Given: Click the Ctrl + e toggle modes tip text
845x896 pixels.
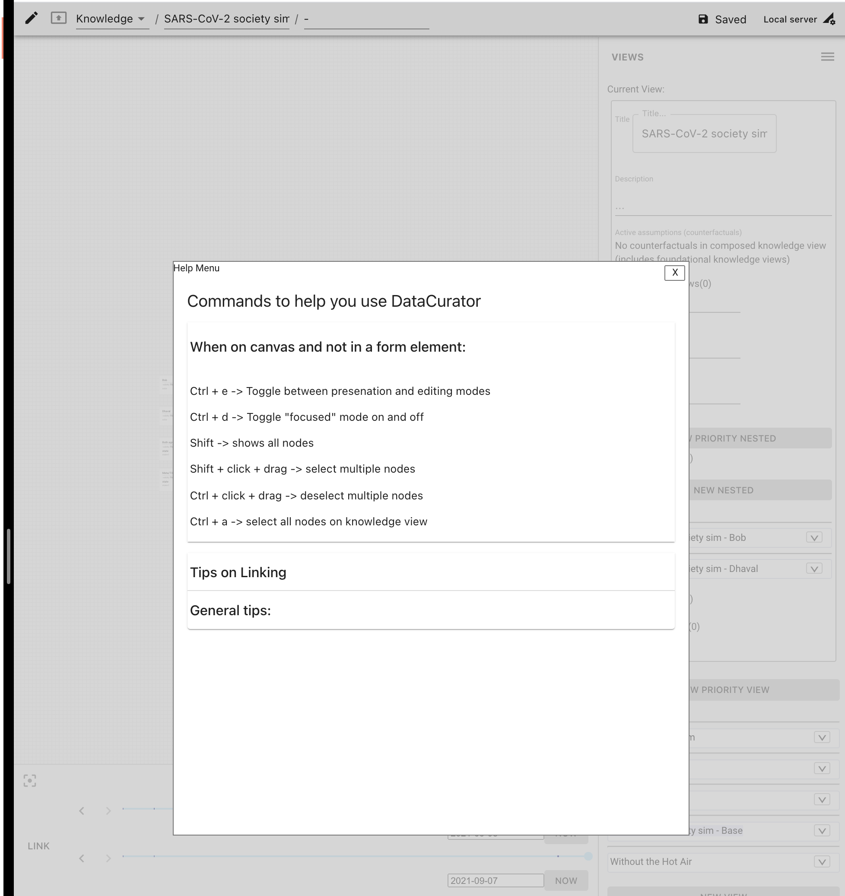Looking at the screenshot, I should (340, 391).
